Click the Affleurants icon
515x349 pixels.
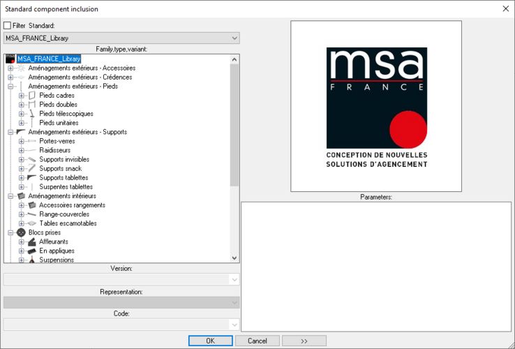click(x=31, y=242)
